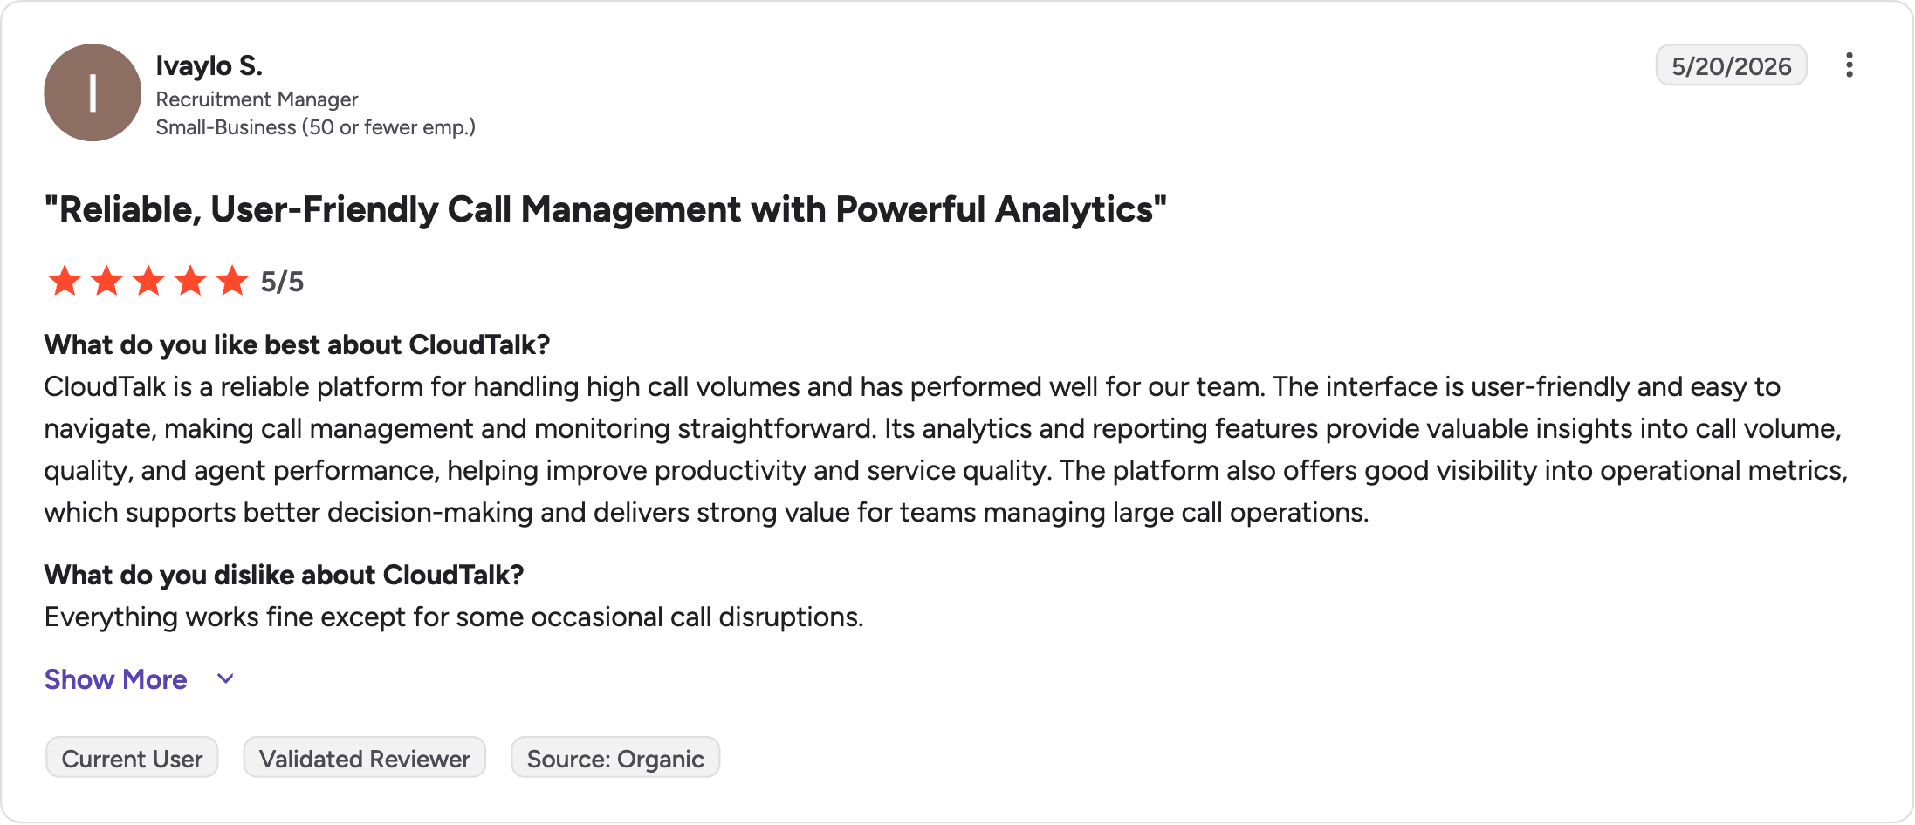Select the Current User tag
Screen dimensions: 1915x825
click(132, 758)
